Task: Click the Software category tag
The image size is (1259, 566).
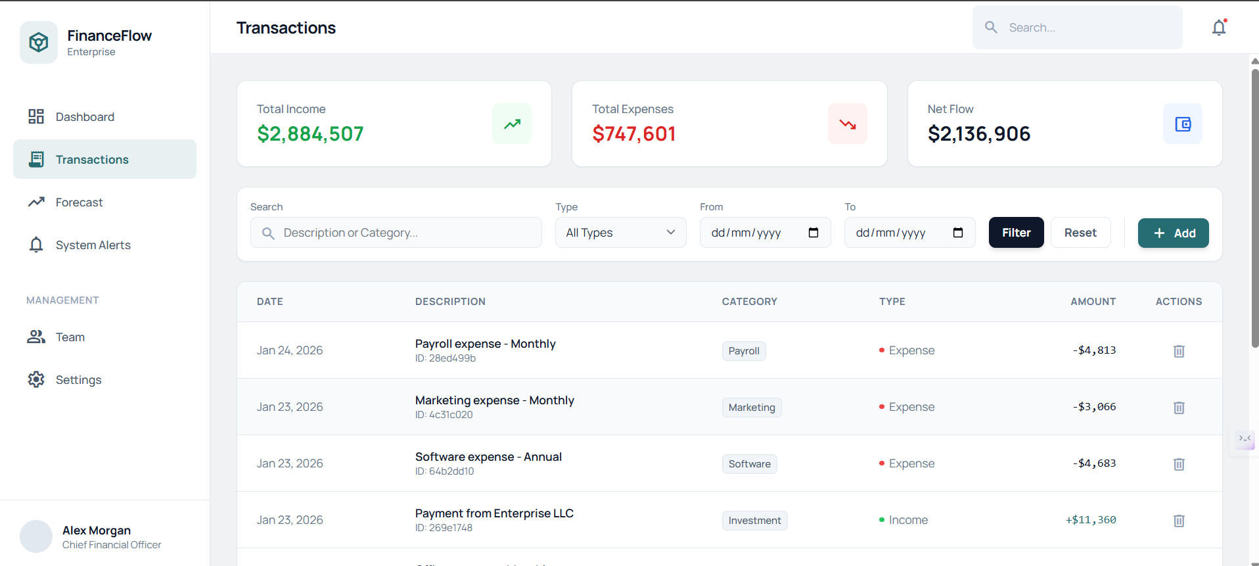Action: coord(749,464)
